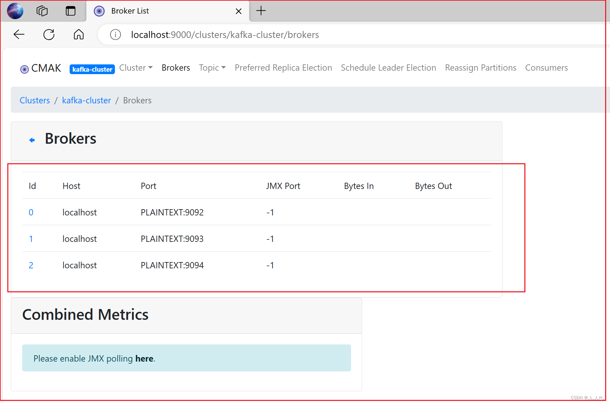The width and height of the screenshot is (610, 403).
Task: Open a new browser tab with plus icon
Action: coord(261,11)
